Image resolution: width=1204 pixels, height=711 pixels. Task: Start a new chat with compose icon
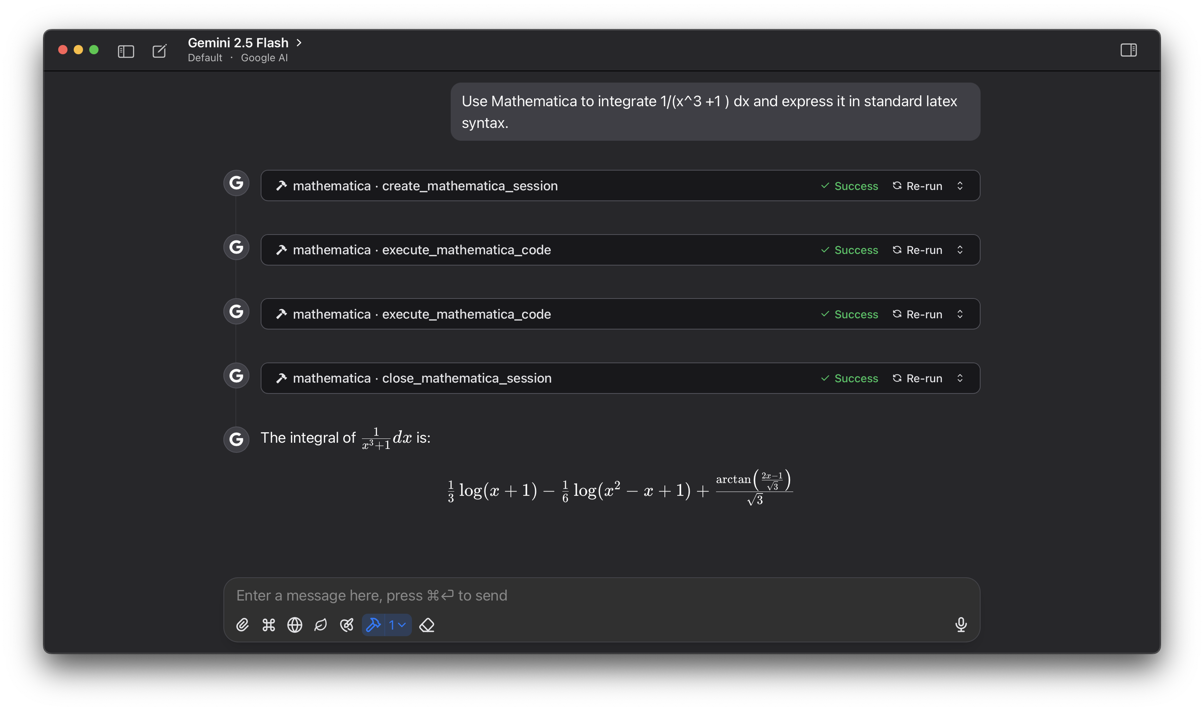[x=159, y=51]
